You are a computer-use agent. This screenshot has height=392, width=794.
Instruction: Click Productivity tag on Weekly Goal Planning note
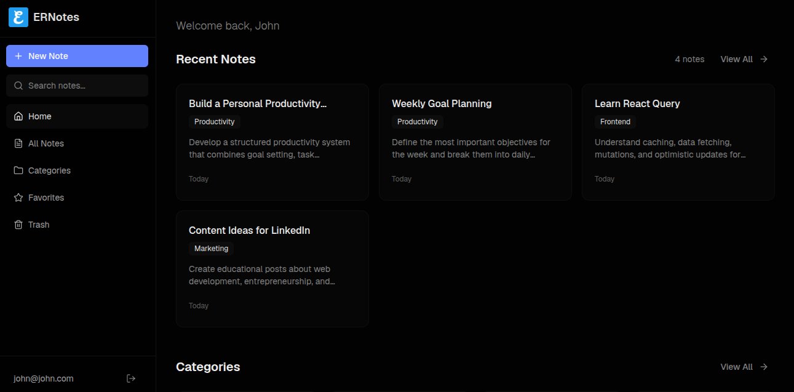pos(418,122)
